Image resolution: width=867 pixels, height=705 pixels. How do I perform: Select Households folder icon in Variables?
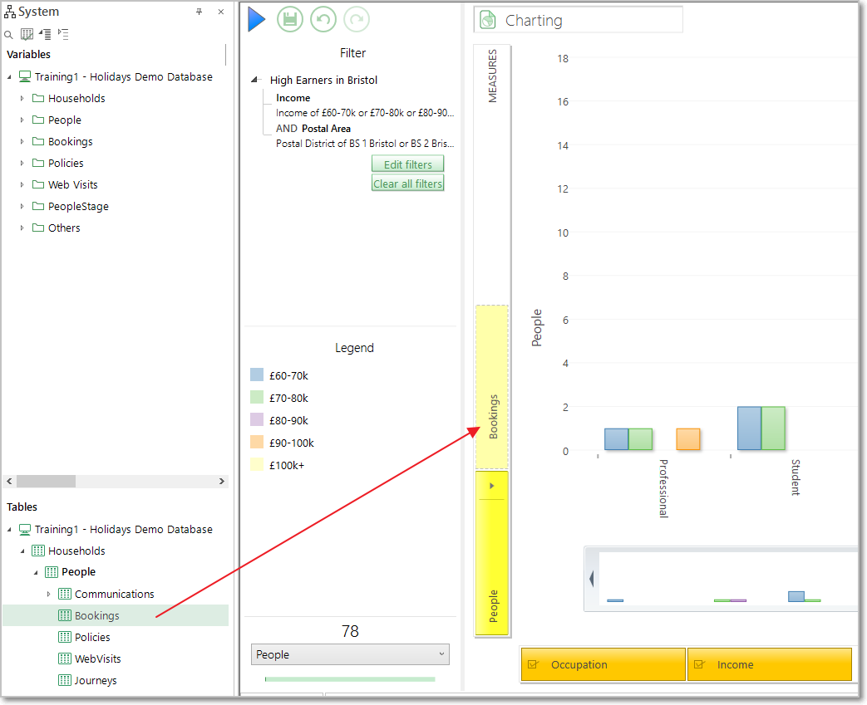pos(38,98)
